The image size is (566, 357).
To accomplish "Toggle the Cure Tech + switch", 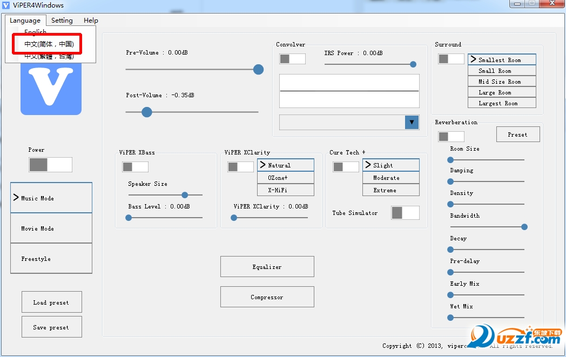I will [x=346, y=167].
